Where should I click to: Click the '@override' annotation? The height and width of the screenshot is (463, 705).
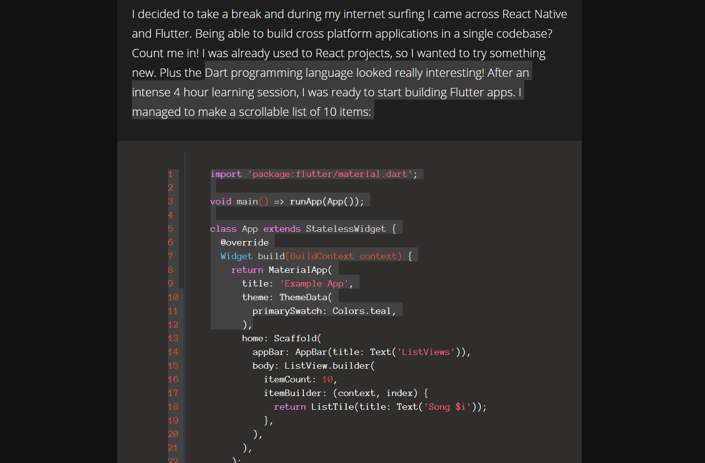point(244,243)
